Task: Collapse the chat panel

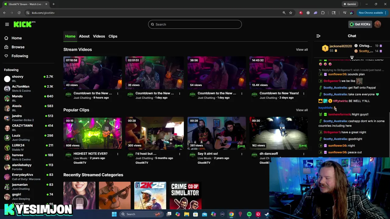Action: [x=318, y=36]
